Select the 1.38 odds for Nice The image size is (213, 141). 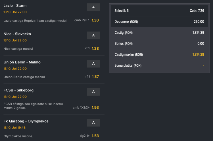point(95,49)
